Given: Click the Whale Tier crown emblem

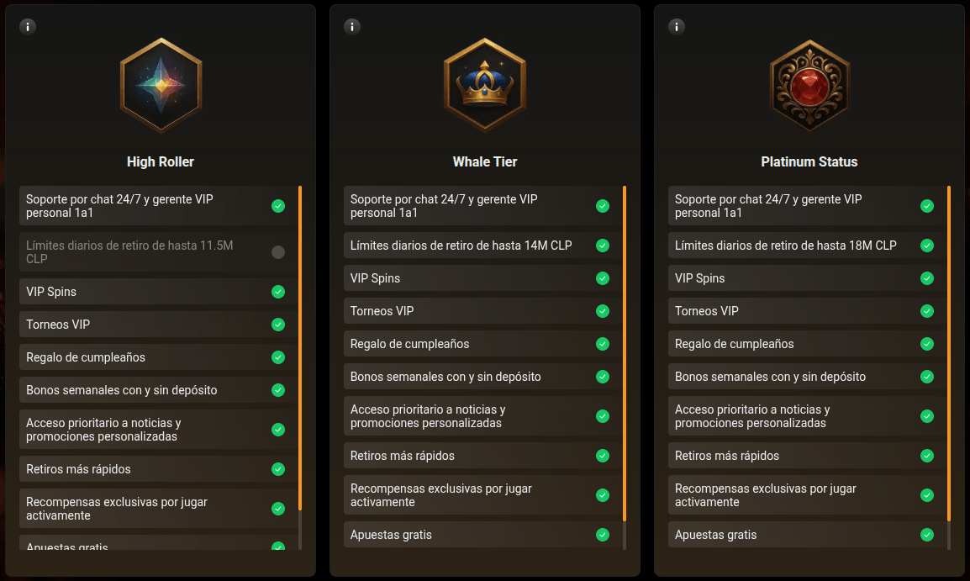Looking at the screenshot, I should [x=485, y=85].
